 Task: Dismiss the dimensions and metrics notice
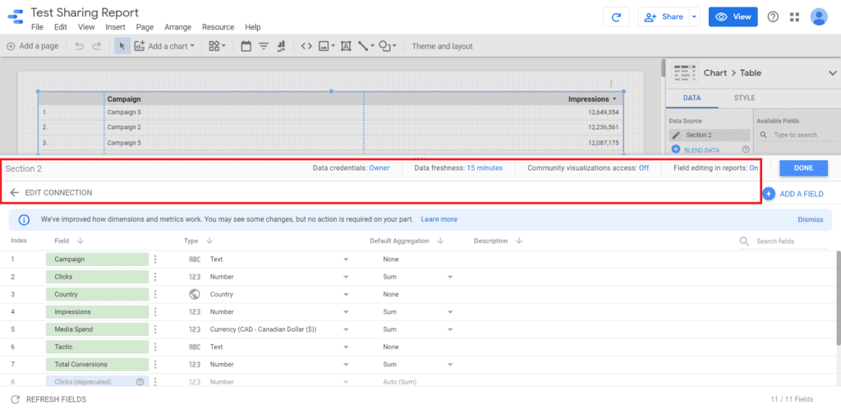coord(810,219)
